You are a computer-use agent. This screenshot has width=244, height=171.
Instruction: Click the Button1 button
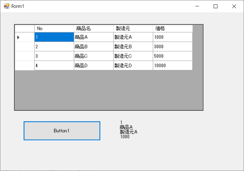pos(62,131)
